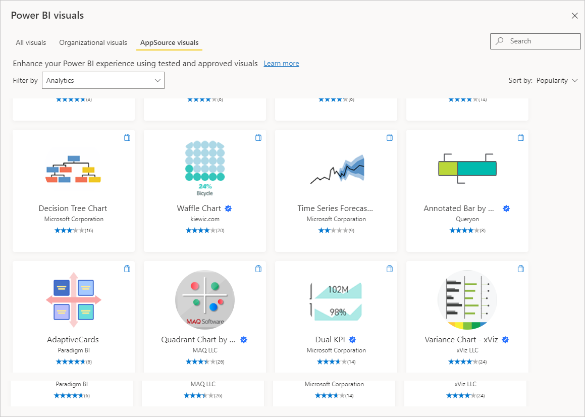
Task: Click the add icon on the Variance Chart card
Action: (520, 269)
